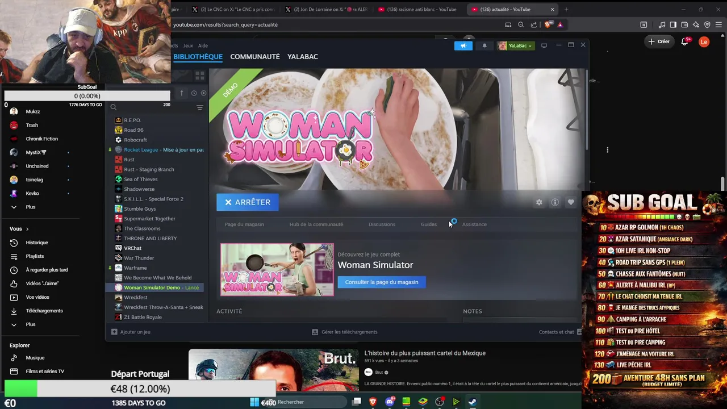The image size is (727, 409).
Task: Show game info icon beside the gear
Action: [555, 202]
